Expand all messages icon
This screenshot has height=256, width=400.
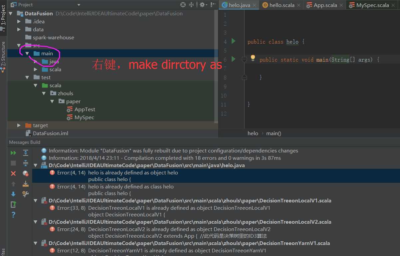pyautogui.click(x=26, y=153)
